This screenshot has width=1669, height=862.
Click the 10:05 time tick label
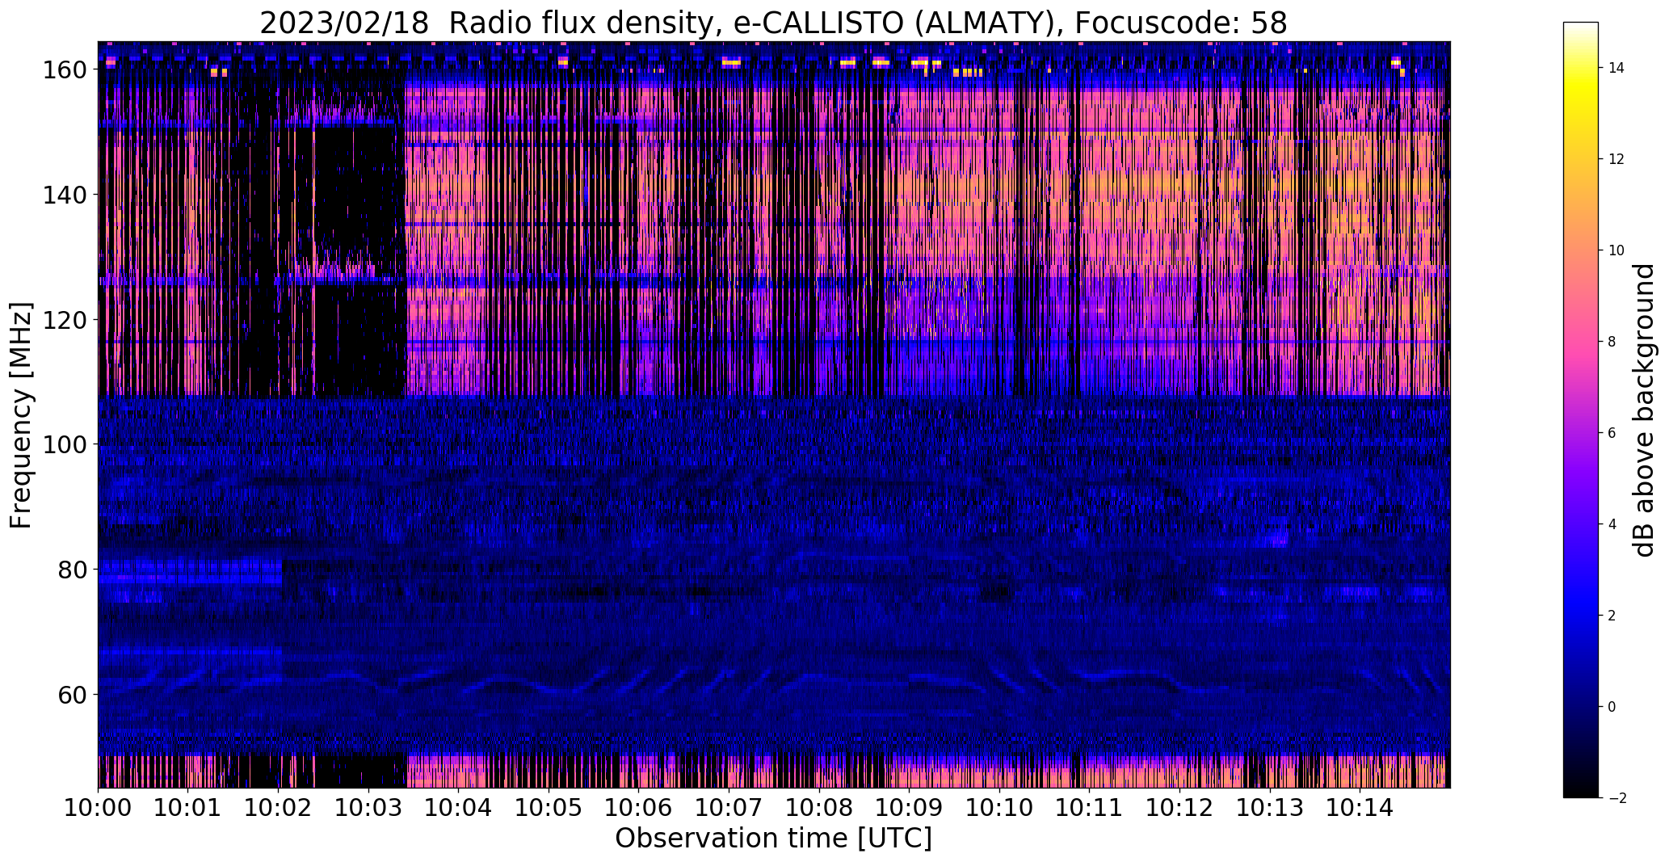coord(549,807)
